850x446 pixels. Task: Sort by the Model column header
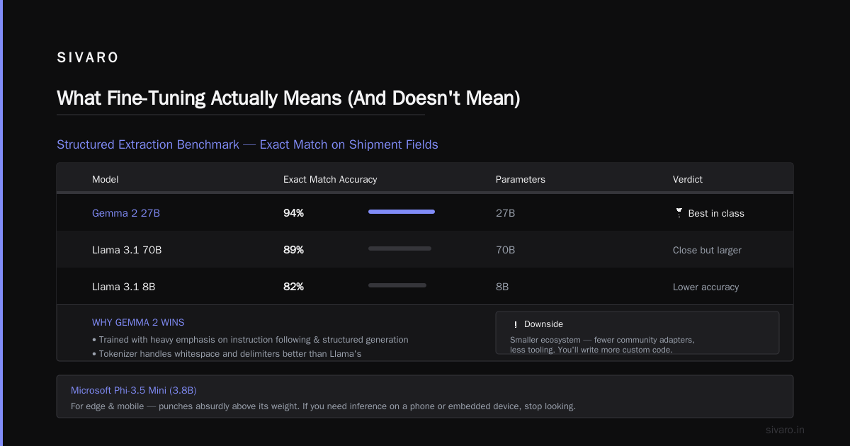105,179
